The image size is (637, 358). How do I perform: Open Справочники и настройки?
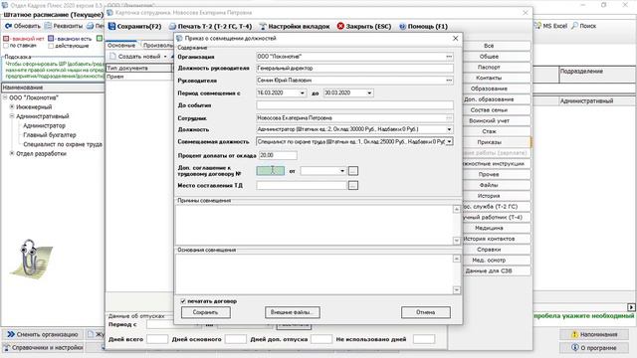point(42,347)
